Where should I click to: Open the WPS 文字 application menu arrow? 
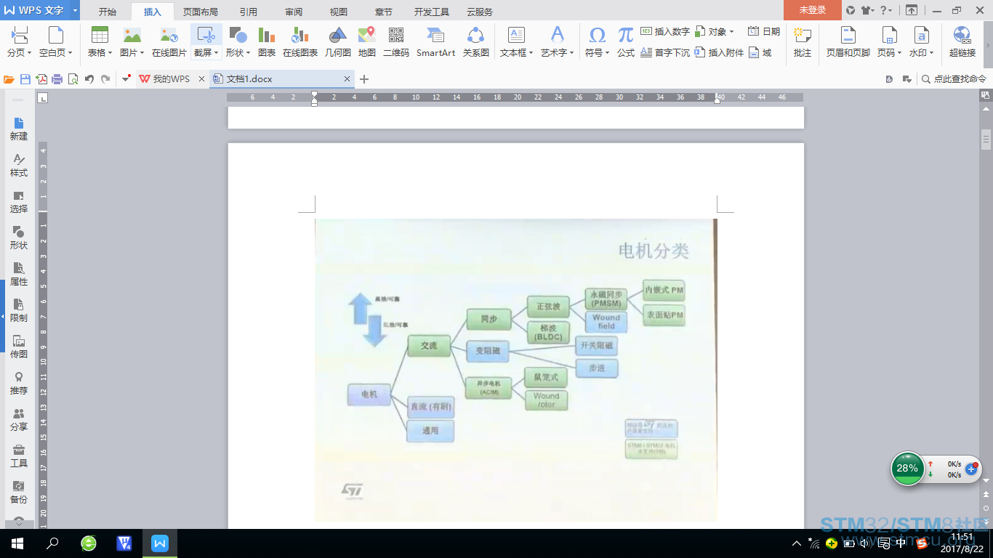pyautogui.click(x=75, y=11)
